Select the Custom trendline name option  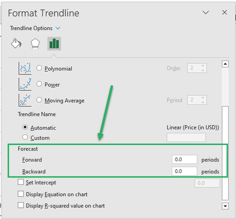tap(25, 137)
